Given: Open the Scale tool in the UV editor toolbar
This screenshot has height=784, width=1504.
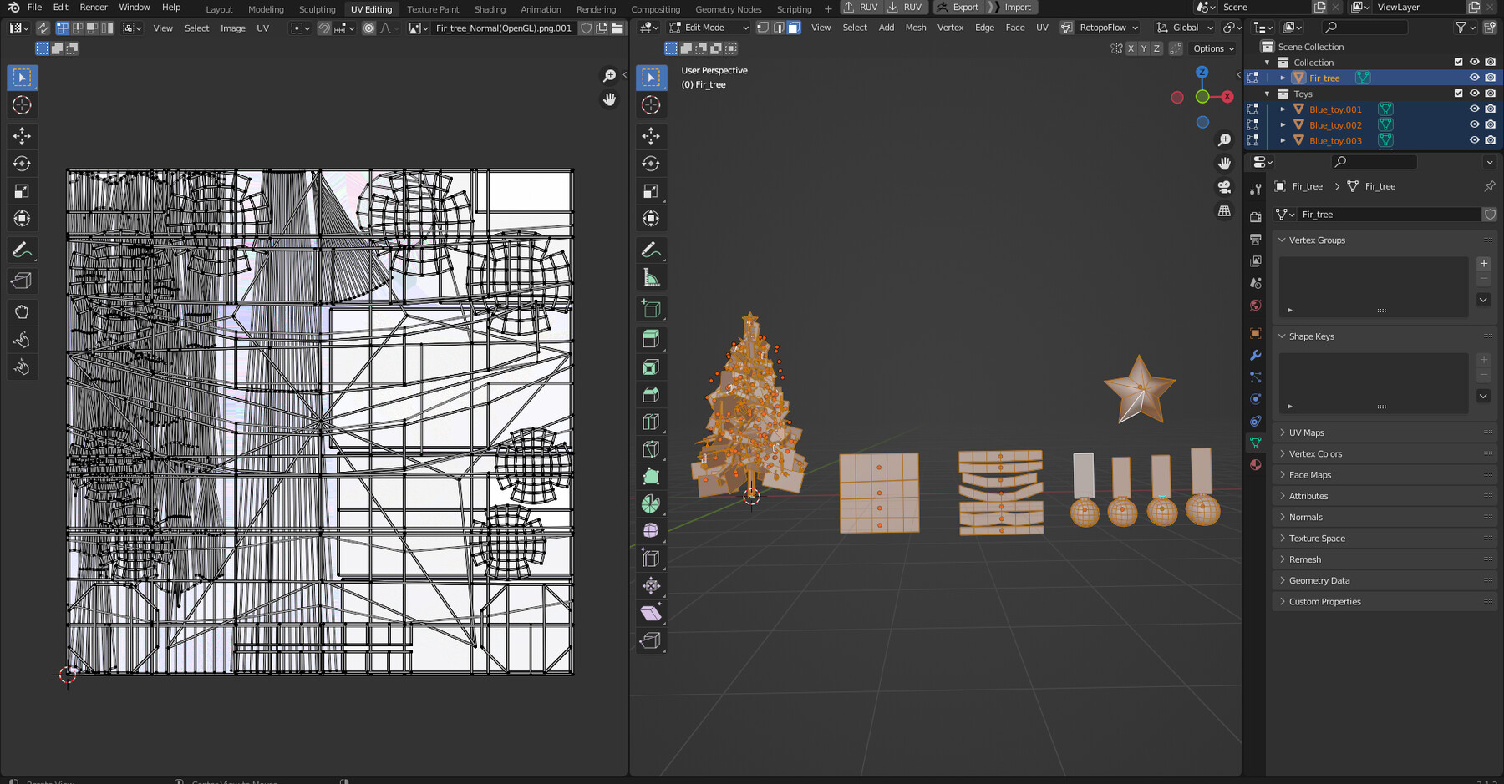Looking at the screenshot, I should (x=22, y=190).
